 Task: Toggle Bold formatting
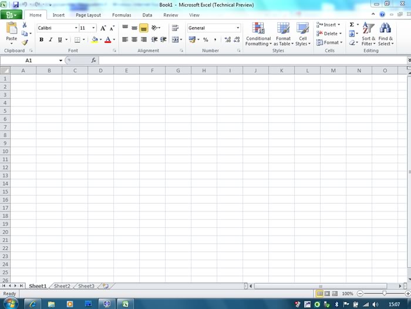tap(41, 40)
